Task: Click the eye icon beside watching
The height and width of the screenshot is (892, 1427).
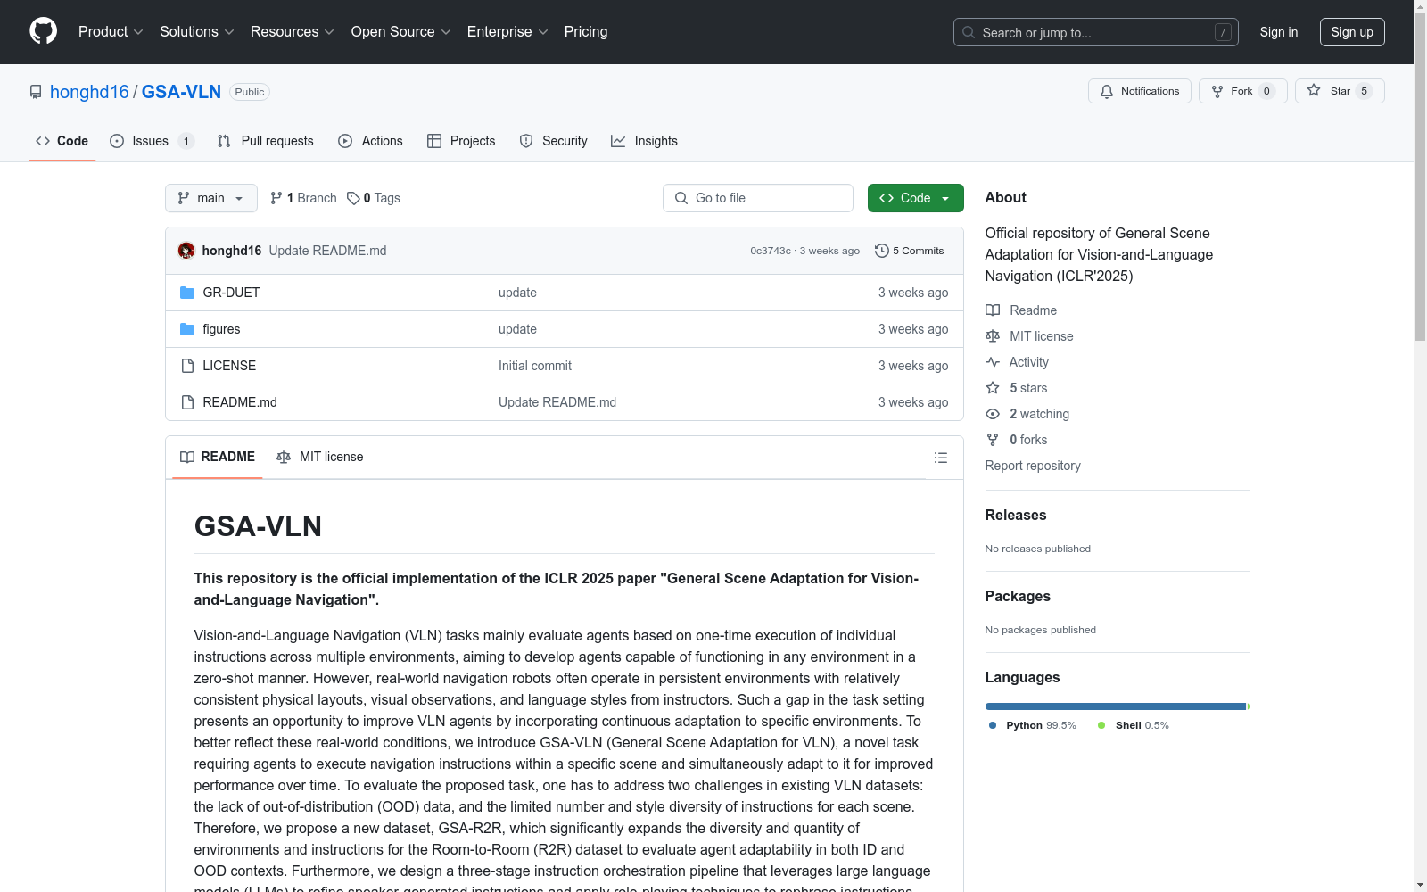Action: (x=993, y=414)
